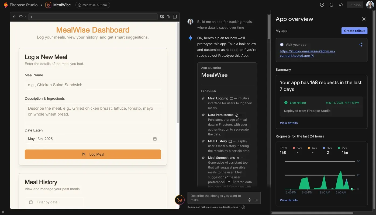Viewport: 376px width, 215px height.
Task: Click the star next to Meal Logging
Action: 203,98
